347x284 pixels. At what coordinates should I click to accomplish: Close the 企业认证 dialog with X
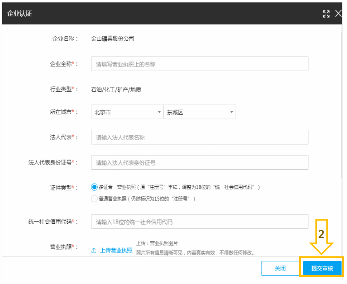[338, 13]
